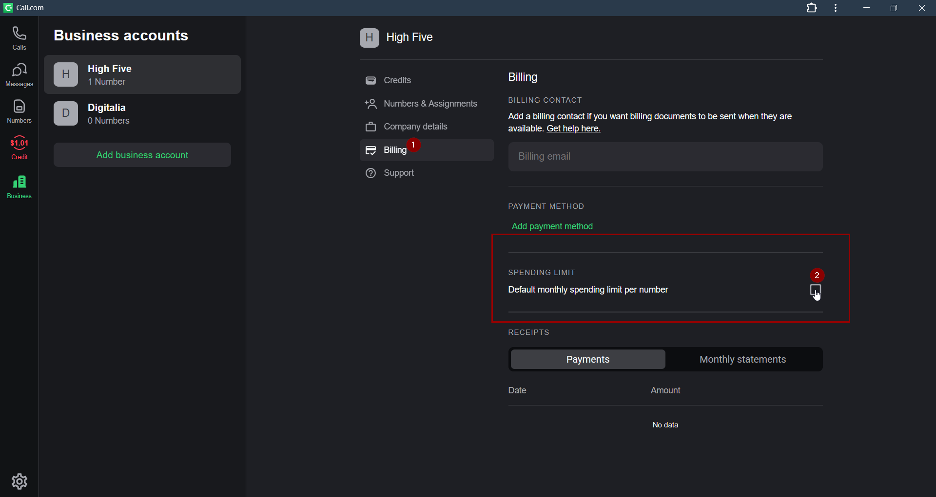Click the Add business account button
Image resolution: width=936 pixels, height=497 pixels.
(x=142, y=155)
